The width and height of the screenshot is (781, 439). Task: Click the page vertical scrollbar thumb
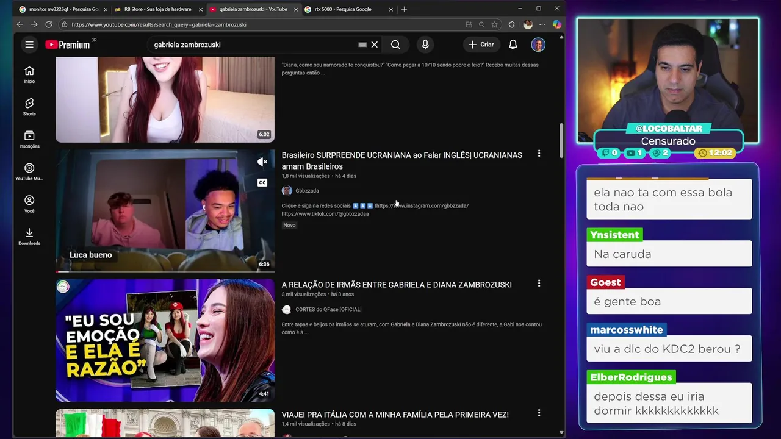click(x=561, y=141)
